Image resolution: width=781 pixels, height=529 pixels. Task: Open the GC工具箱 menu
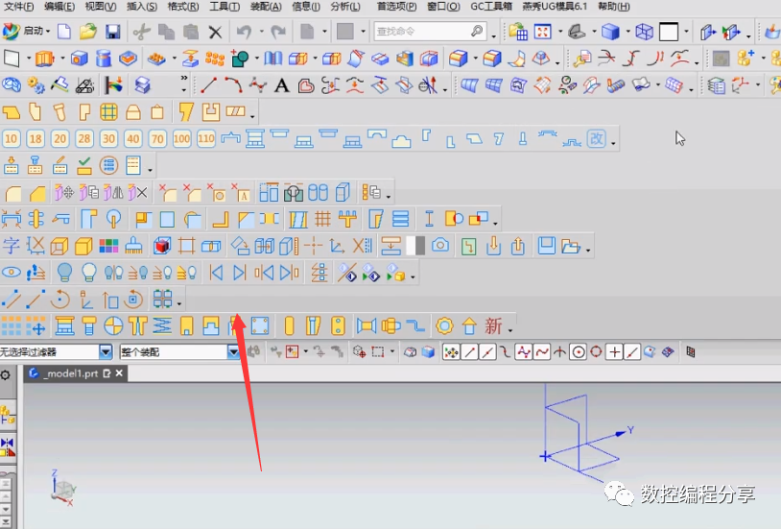tap(491, 7)
